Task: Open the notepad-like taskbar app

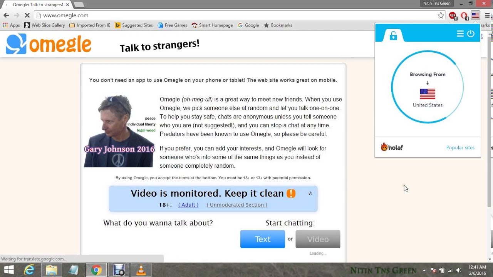Action: tap(74, 270)
